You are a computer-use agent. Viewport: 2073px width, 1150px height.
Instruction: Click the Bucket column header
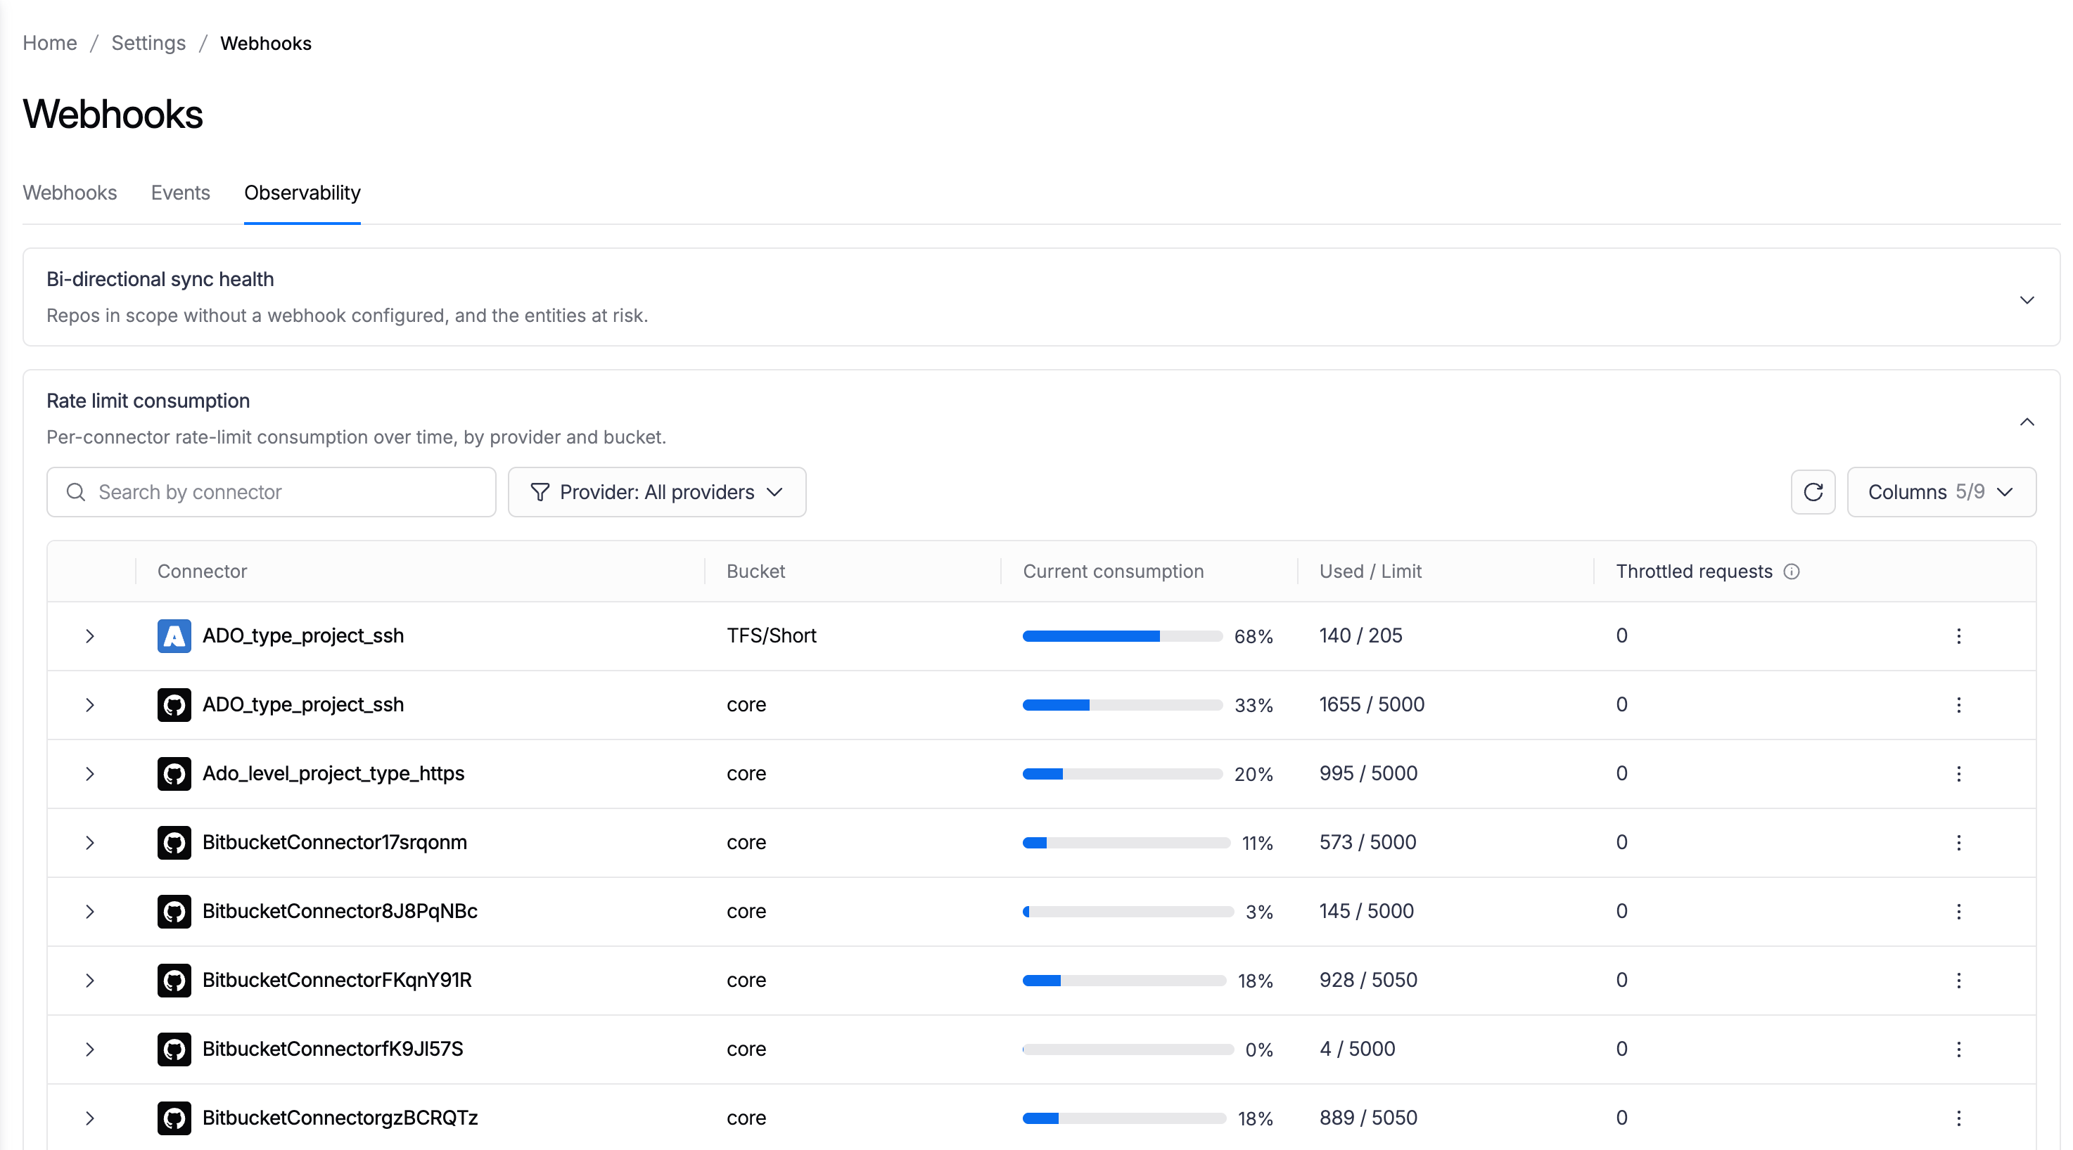click(755, 571)
